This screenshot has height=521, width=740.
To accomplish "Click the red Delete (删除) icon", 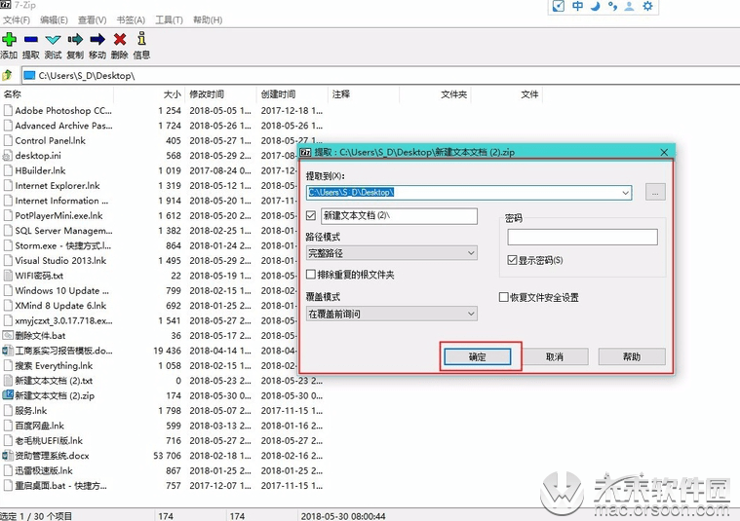I will [x=120, y=40].
